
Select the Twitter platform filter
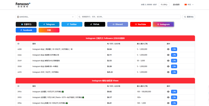pos(72,24)
